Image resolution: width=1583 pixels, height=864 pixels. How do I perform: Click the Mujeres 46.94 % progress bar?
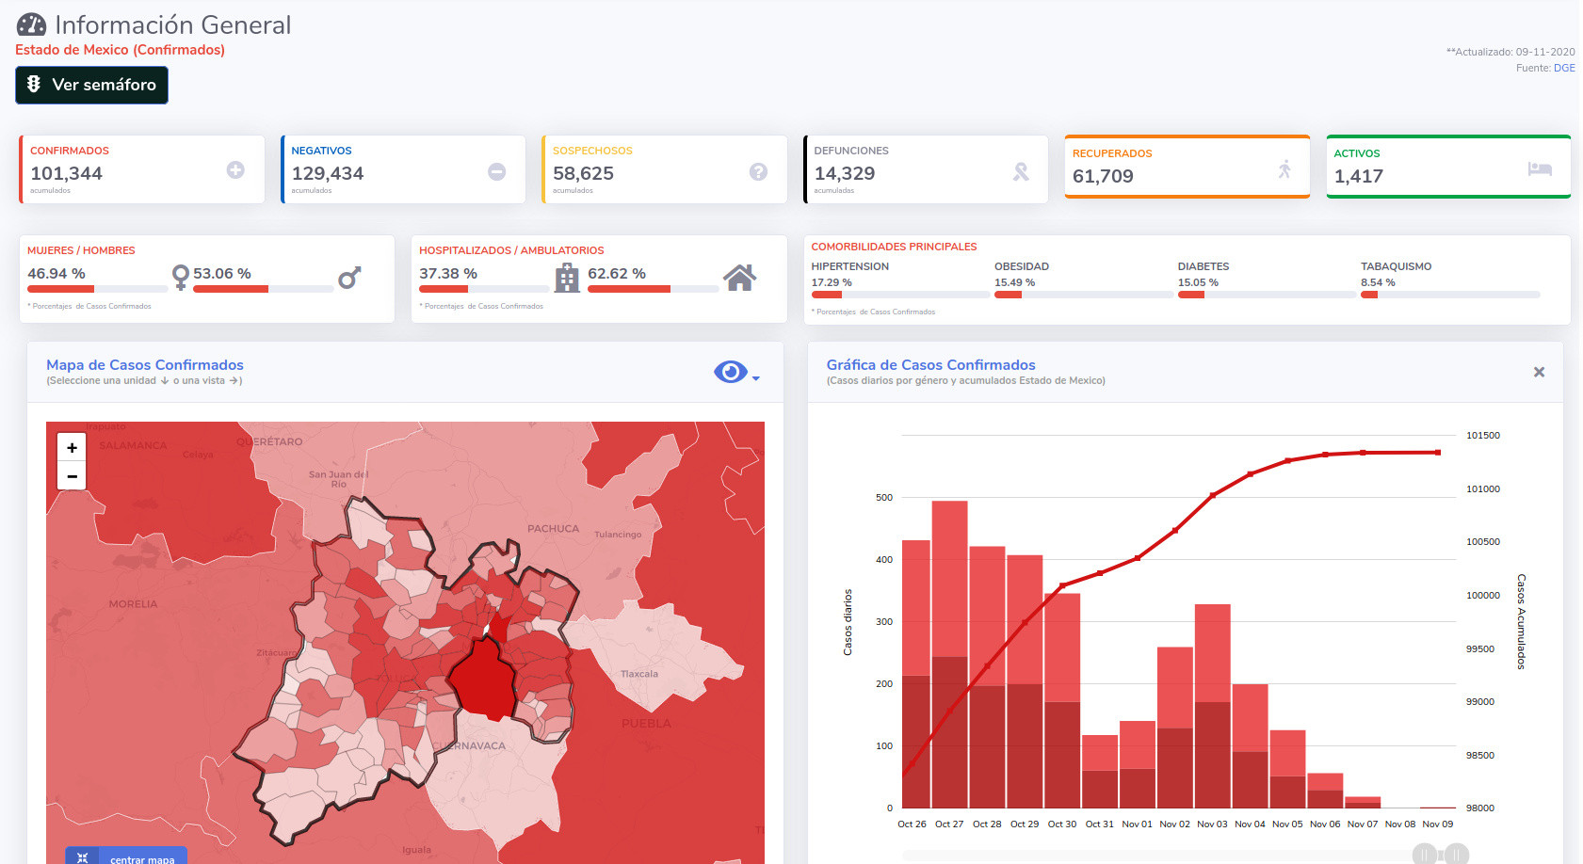[x=97, y=289]
